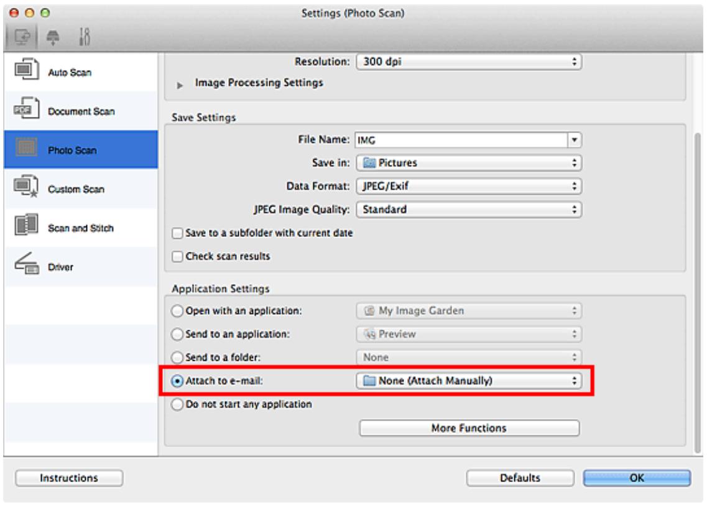Image resolution: width=707 pixels, height=505 pixels.
Task: Open the Resolution 300 dpi dropdown
Action: click(x=468, y=62)
